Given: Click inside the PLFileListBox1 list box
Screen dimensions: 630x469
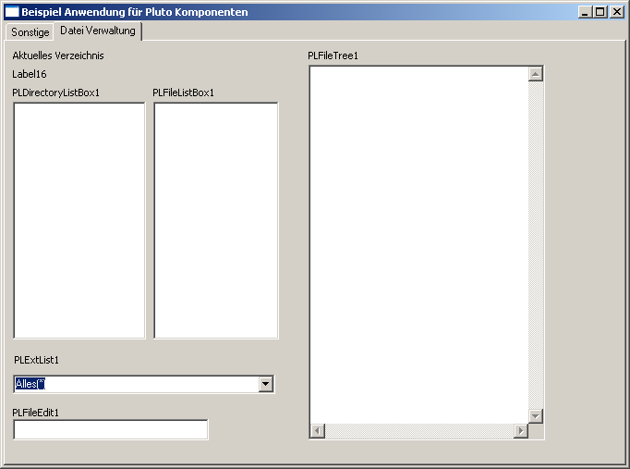Looking at the screenshot, I should click(215, 220).
